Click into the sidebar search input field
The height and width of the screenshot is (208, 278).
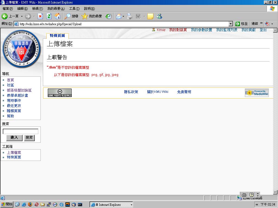pos(21,131)
